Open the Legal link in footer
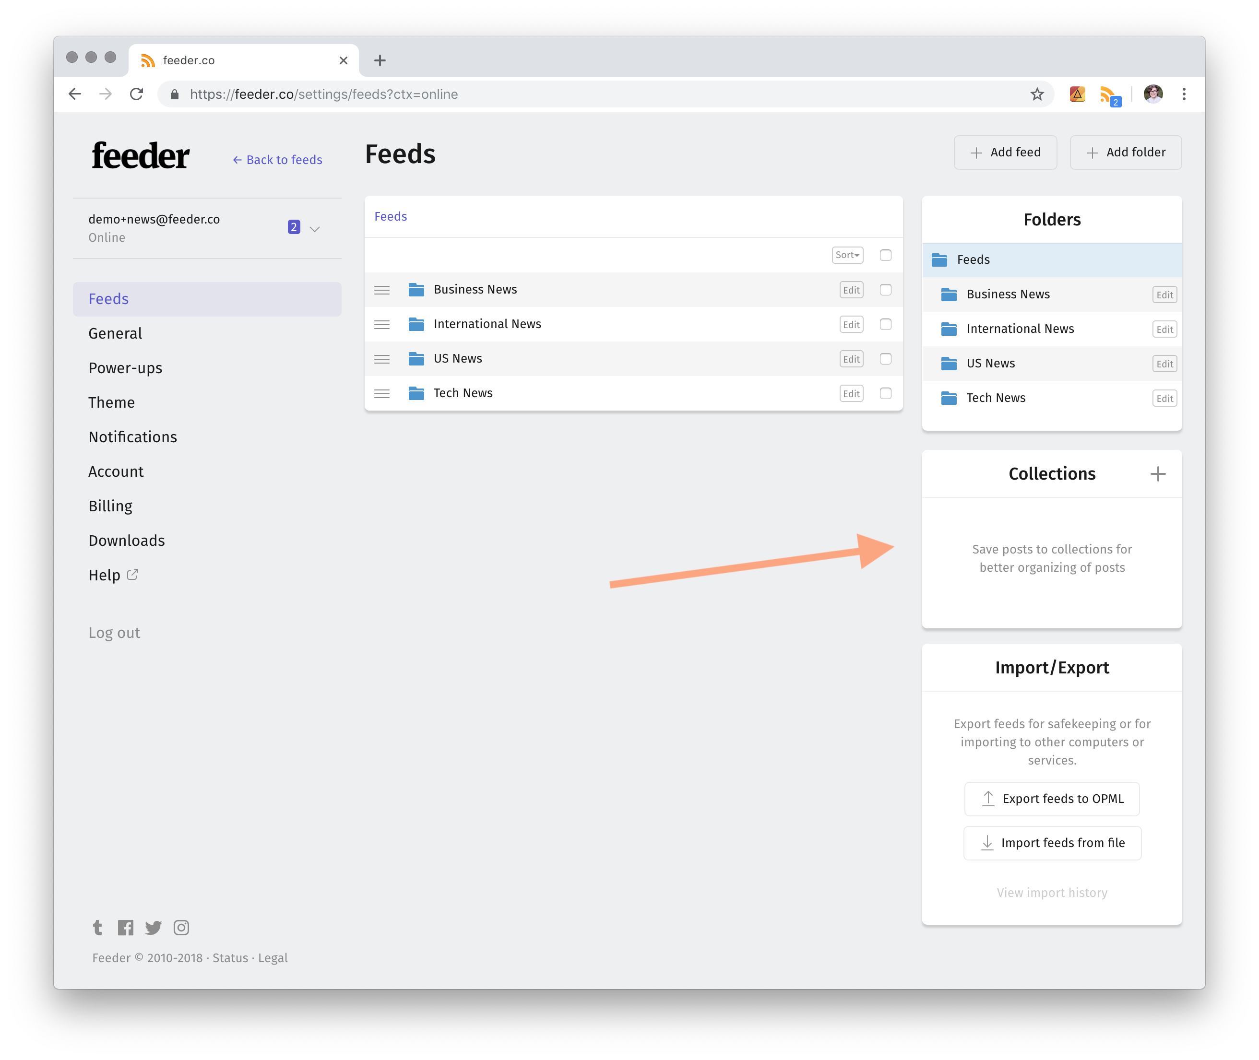 coord(272,958)
